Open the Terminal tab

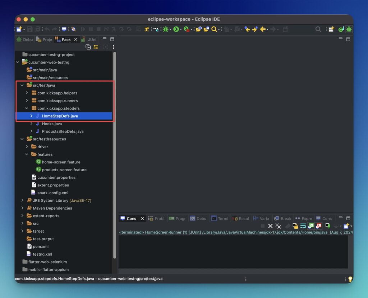(220, 219)
